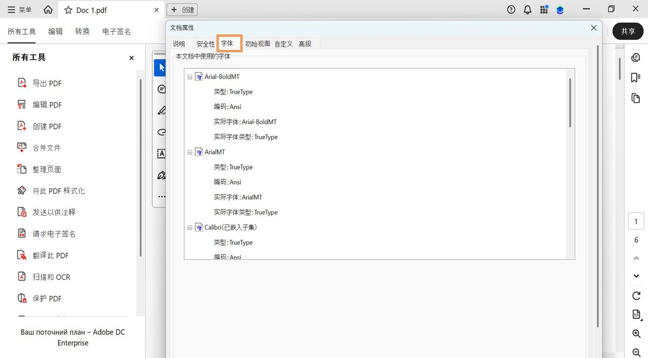Viewport: 648px width, 358px height.
Task: Open the bookmarks panel
Action: (x=636, y=77)
